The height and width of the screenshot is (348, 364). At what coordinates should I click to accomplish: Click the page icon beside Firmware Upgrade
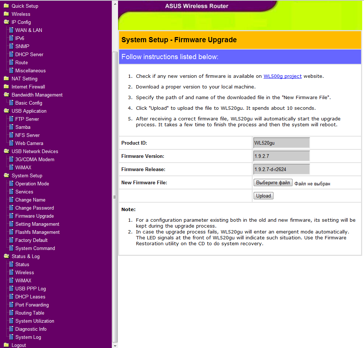point(11,216)
